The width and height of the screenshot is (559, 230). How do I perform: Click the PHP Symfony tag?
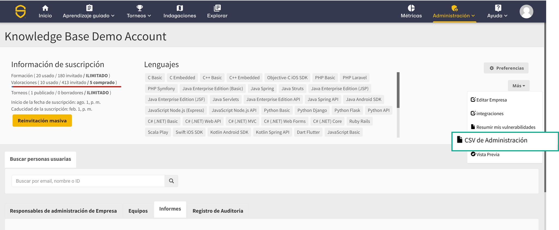click(x=161, y=88)
